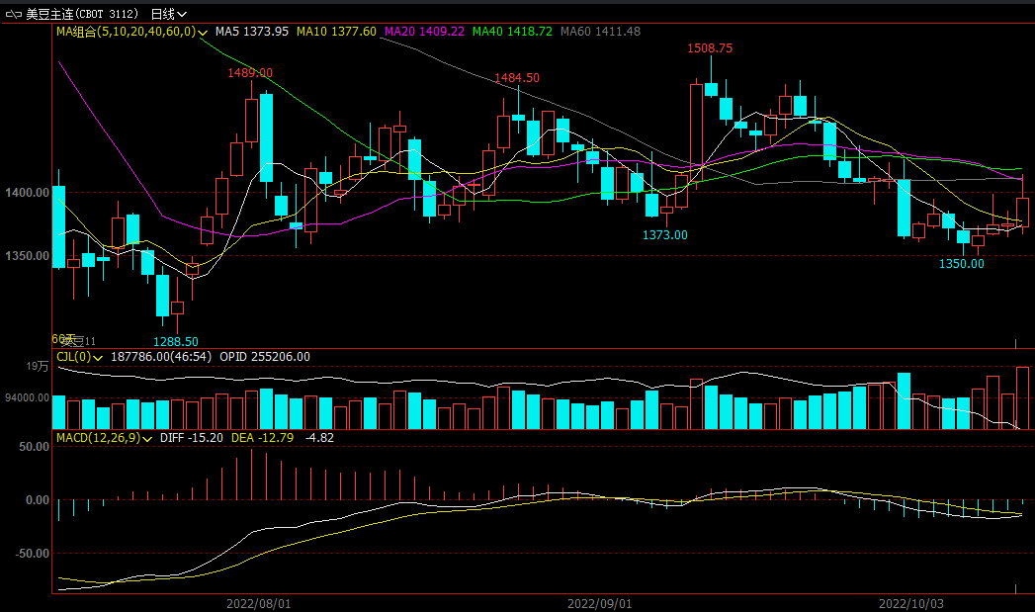Select the MA5 1373.95 legend label

pyautogui.click(x=251, y=32)
